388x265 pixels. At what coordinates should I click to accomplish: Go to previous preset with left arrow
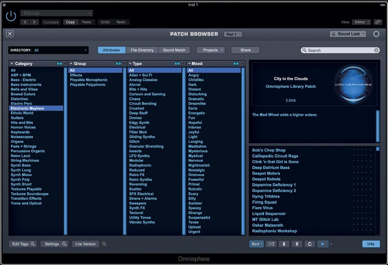[x=25, y=22]
